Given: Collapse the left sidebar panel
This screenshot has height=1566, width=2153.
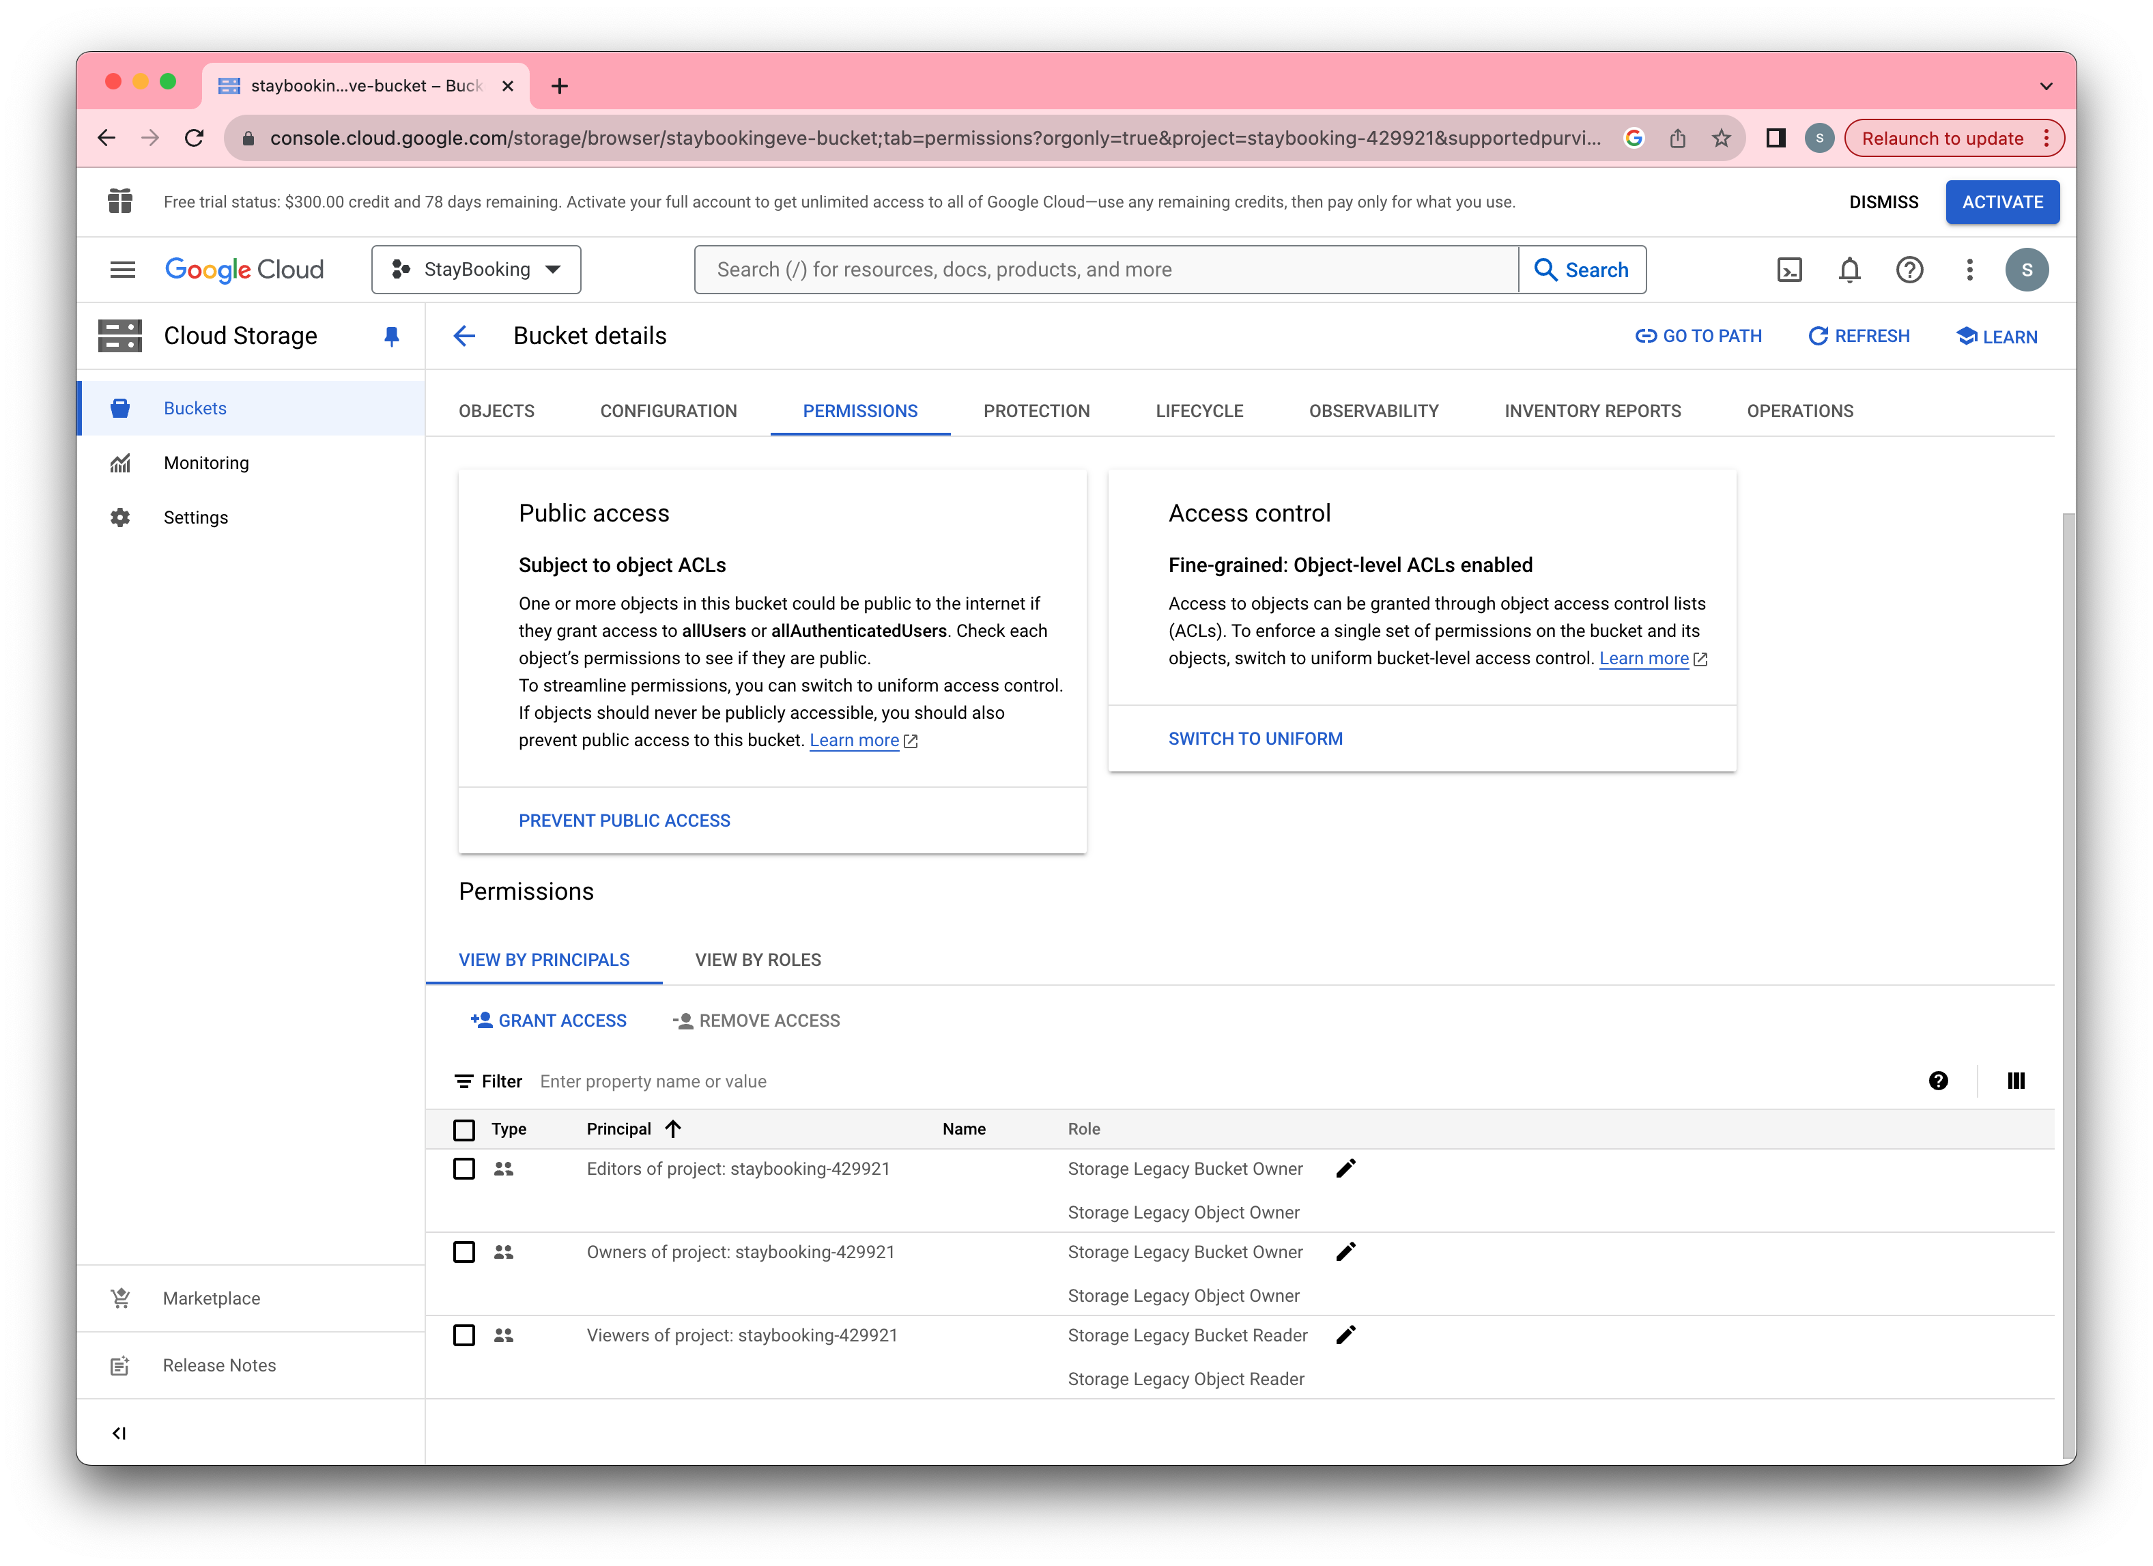Looking at the screenshot, I should pyautogui.click(x=119, y=1433).
